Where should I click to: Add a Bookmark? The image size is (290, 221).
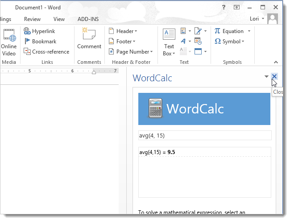tap(40, 41)
